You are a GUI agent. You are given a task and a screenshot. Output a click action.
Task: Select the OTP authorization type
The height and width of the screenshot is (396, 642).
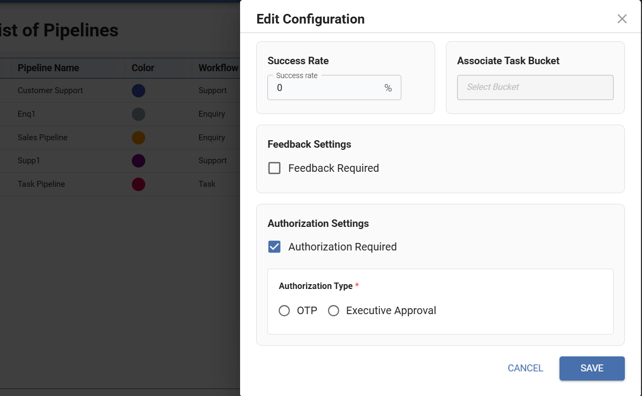(x=284, y=310)
